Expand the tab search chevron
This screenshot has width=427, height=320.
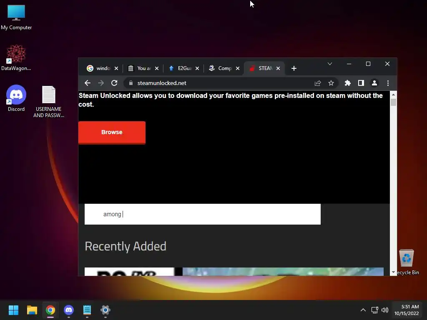(330, 64)
